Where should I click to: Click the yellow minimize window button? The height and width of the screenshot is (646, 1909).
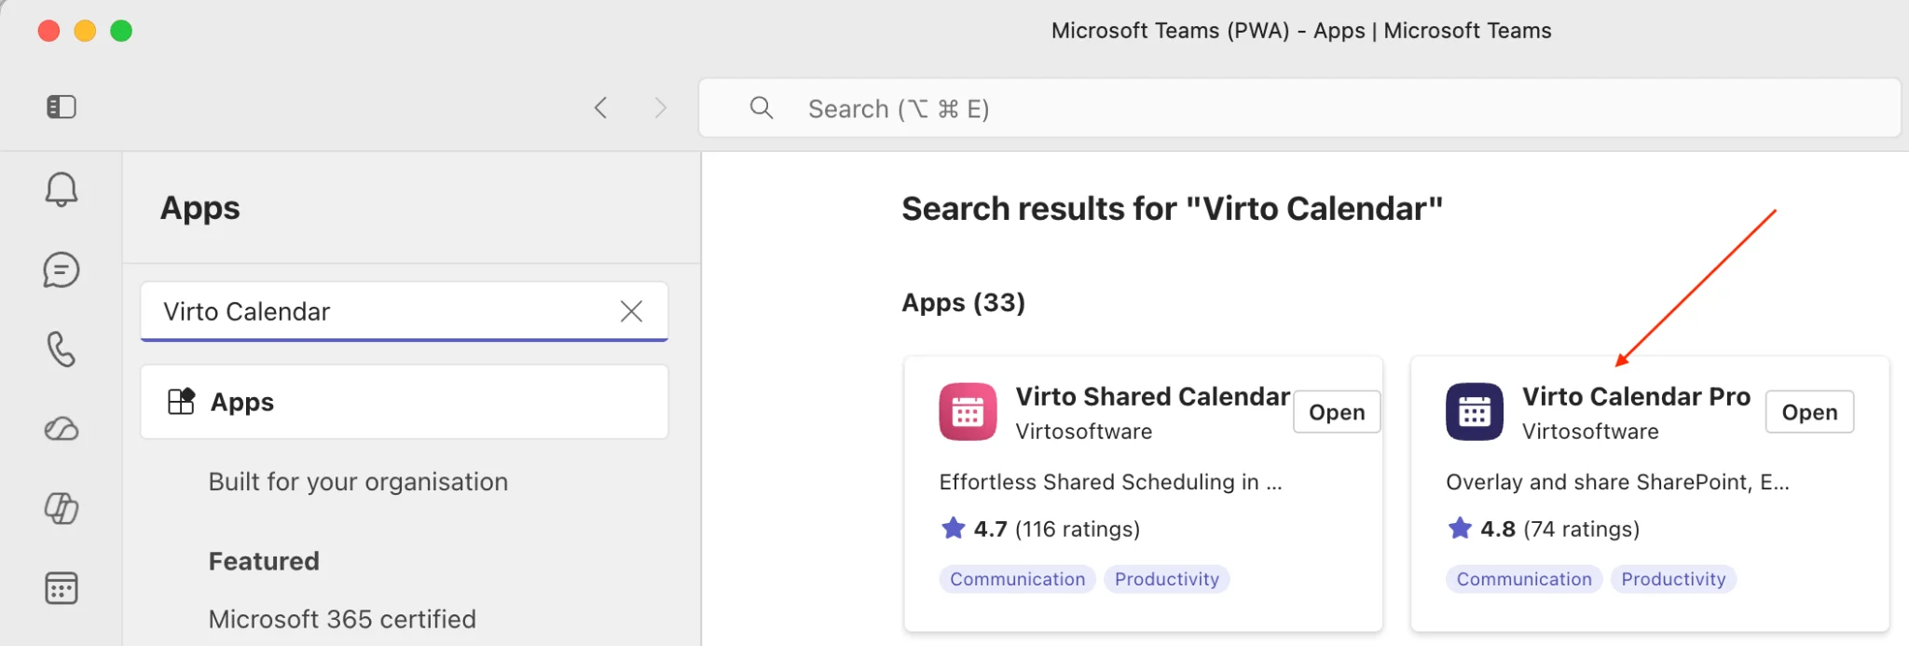tap(85, 31)
